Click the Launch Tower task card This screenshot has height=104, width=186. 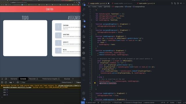pos(68,35)
